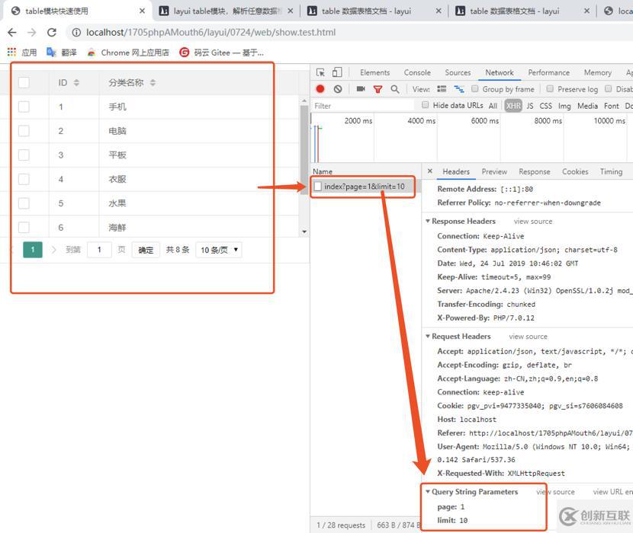Select page 1 in pagination
633x533 pixels.
tap(33, 250)
